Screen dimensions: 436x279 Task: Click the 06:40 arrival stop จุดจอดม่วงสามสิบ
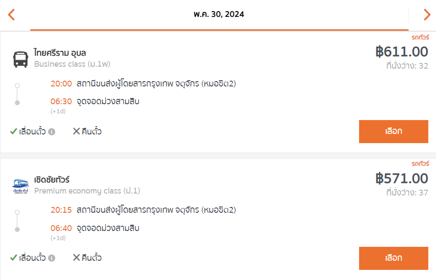[x=108, y=228]
